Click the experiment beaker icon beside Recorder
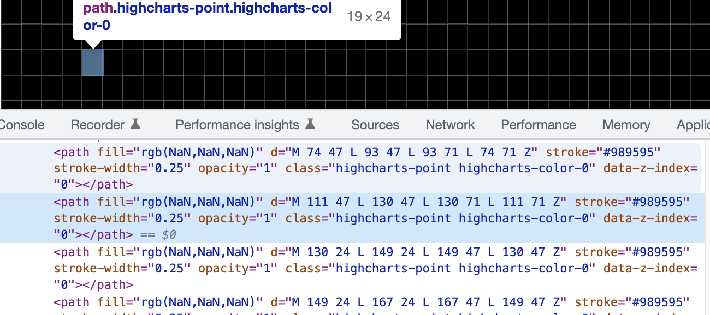Screen dimensions: 710x315 click(x=136, y=124)
